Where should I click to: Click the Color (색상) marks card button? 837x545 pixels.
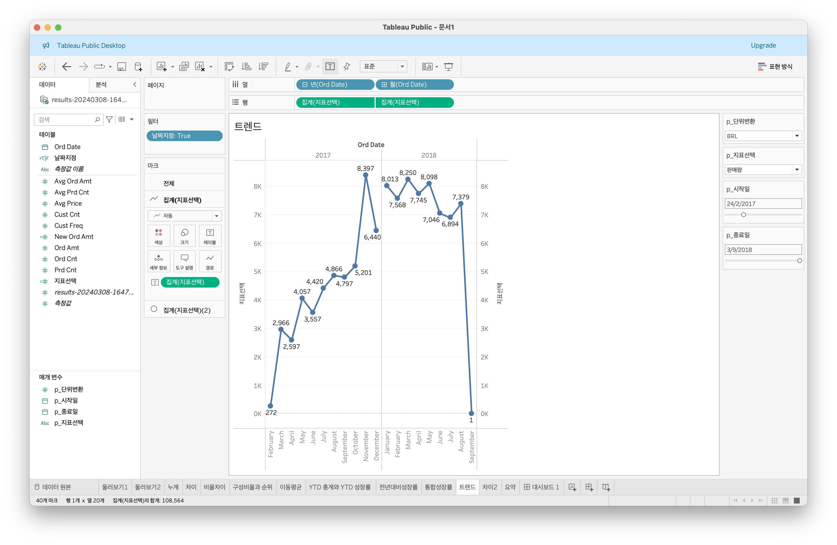pyautogui.click(x=159, y=236)
